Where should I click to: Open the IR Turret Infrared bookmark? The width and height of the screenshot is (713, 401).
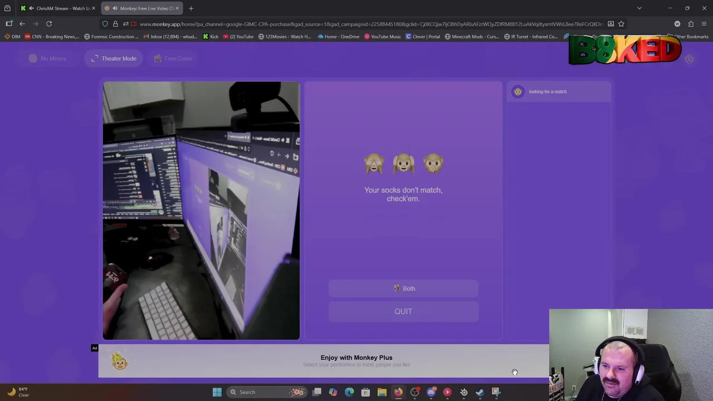(x=531, y=37)
